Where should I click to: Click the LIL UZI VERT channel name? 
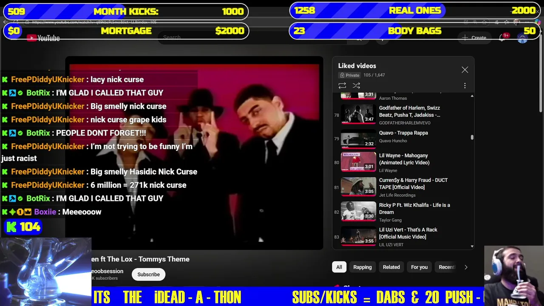pyautogui.click(x=391, y=245)
